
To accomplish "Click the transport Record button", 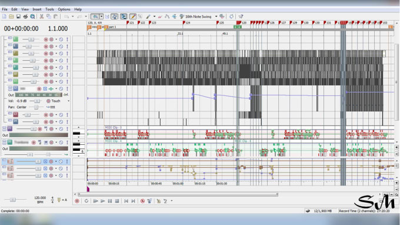I will (x=77, y=201).
